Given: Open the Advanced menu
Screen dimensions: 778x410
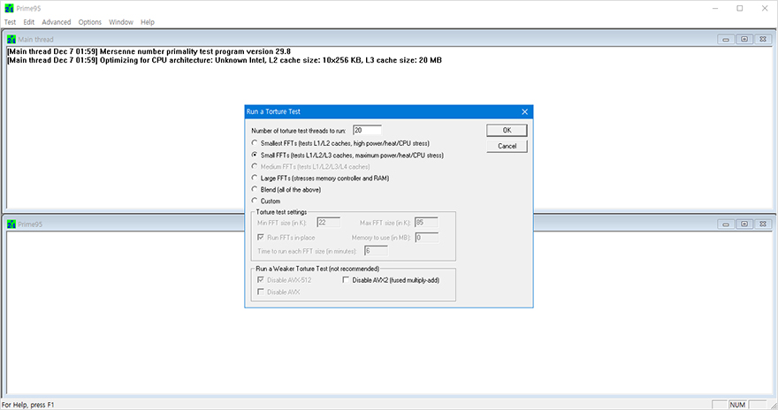Looking at the screenshot, I should pyautogui.click(x=56, y=22).
